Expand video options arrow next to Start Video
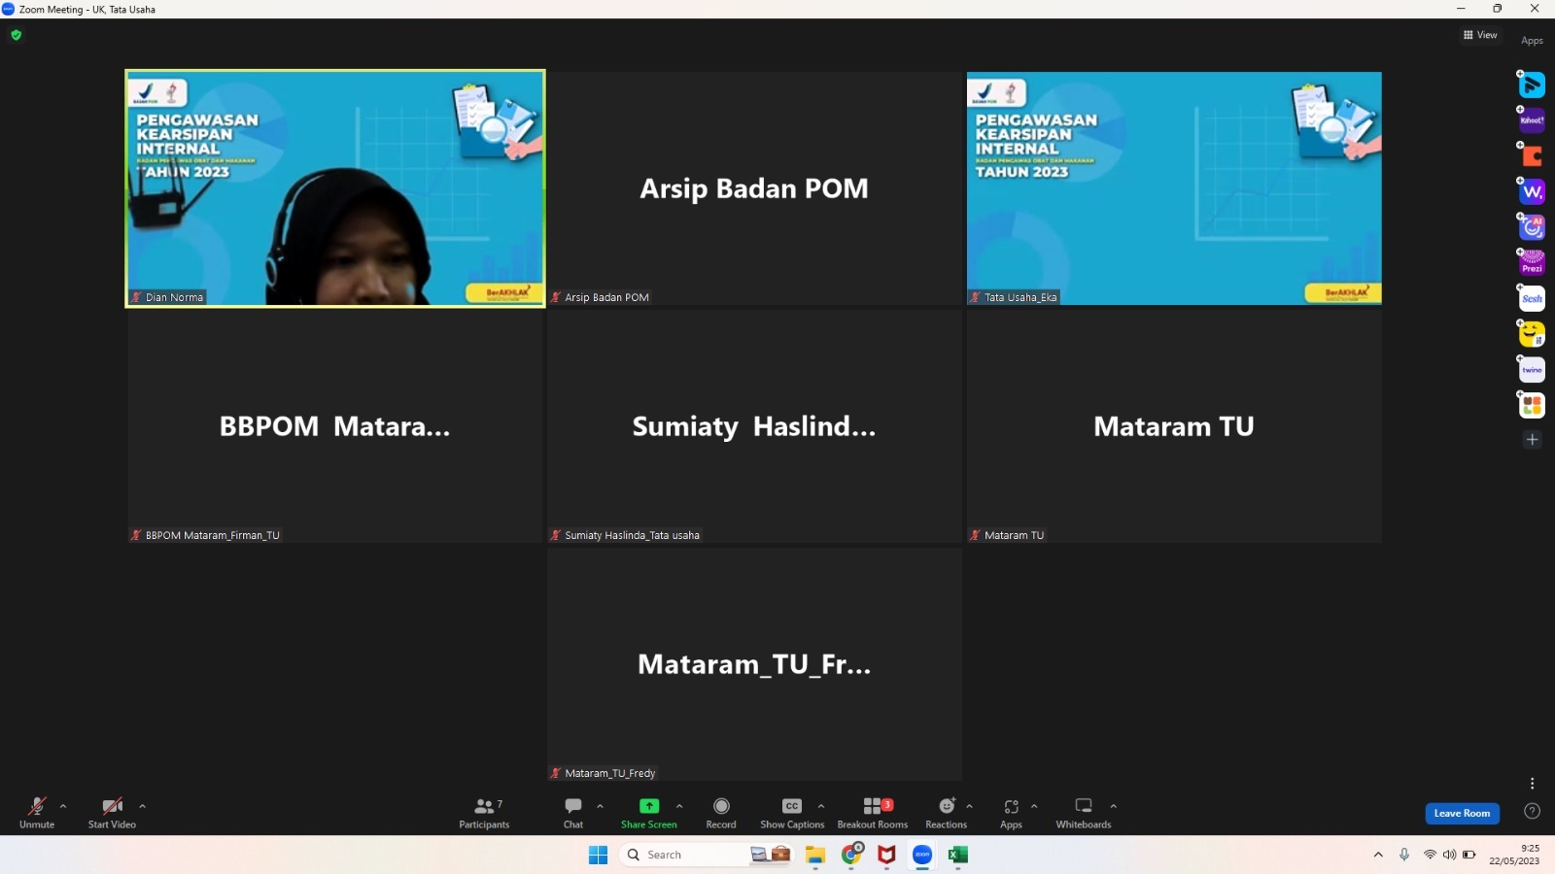Screen dimensions: 1555x874 pos(143,806)
